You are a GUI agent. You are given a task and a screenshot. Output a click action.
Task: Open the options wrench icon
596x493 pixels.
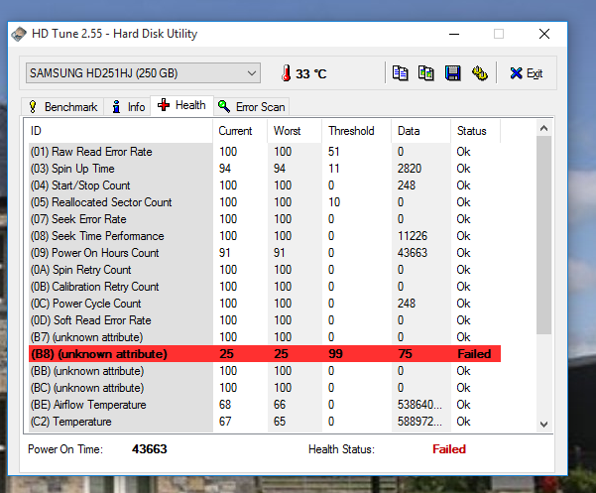click(480, 73)
